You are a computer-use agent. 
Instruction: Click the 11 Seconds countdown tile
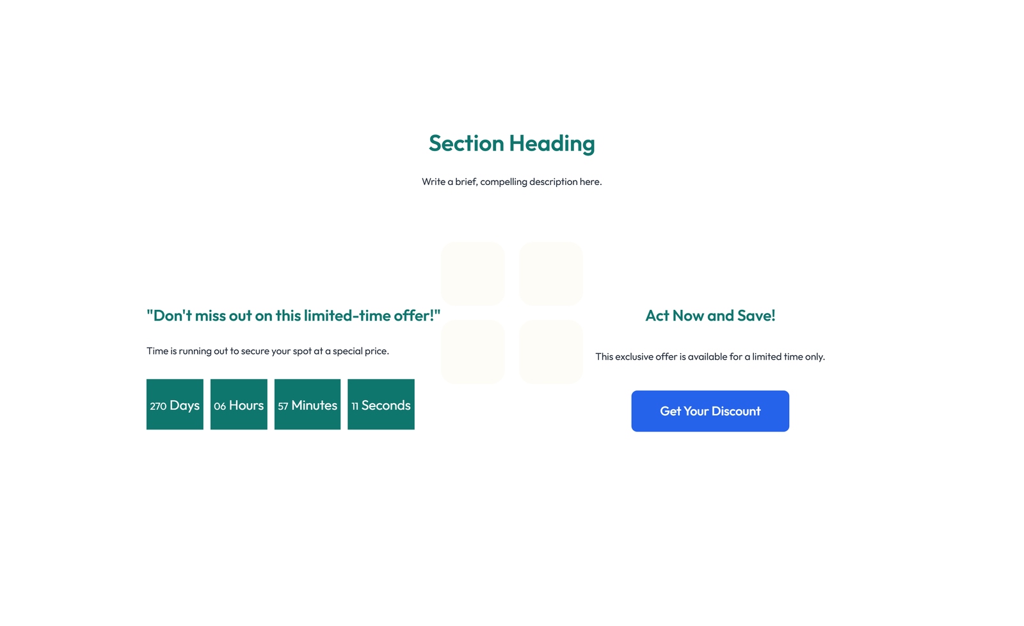[381, 405]
